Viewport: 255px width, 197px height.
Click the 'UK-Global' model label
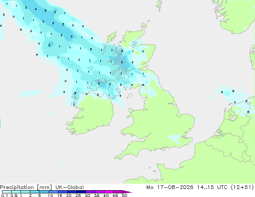pyautogui.click(x=70, y=187)
